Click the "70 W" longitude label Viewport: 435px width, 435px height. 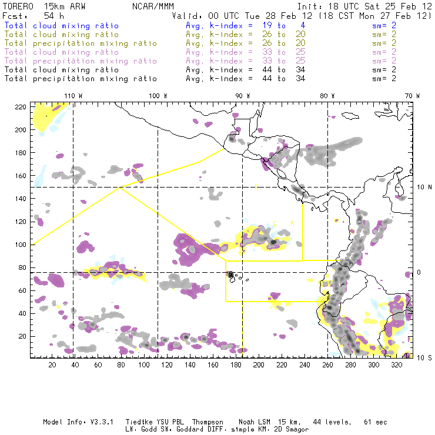412,96
